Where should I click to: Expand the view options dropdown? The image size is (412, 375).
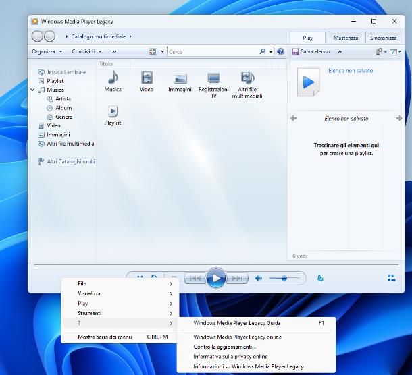point(162,51)
